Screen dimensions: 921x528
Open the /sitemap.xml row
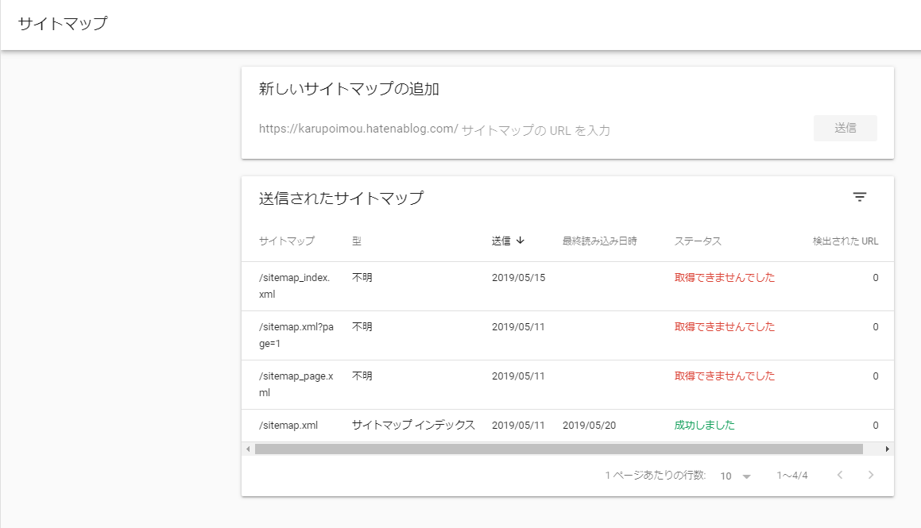click(x=567, y=426)
